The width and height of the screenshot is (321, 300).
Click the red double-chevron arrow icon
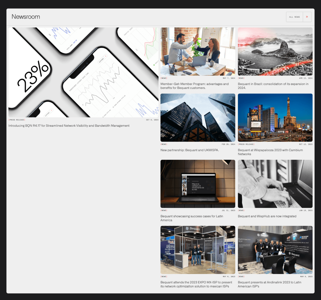(x=307, y=17)
